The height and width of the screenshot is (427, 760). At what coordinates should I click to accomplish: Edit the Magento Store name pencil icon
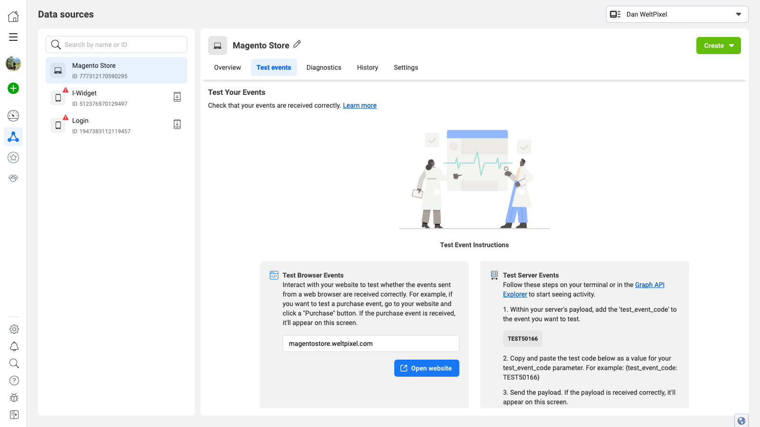tap(297, 44)
